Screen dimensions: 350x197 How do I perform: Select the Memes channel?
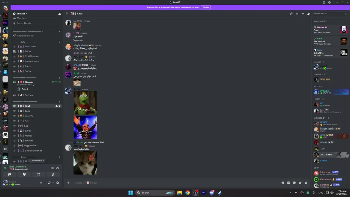(x=37, y=136)
